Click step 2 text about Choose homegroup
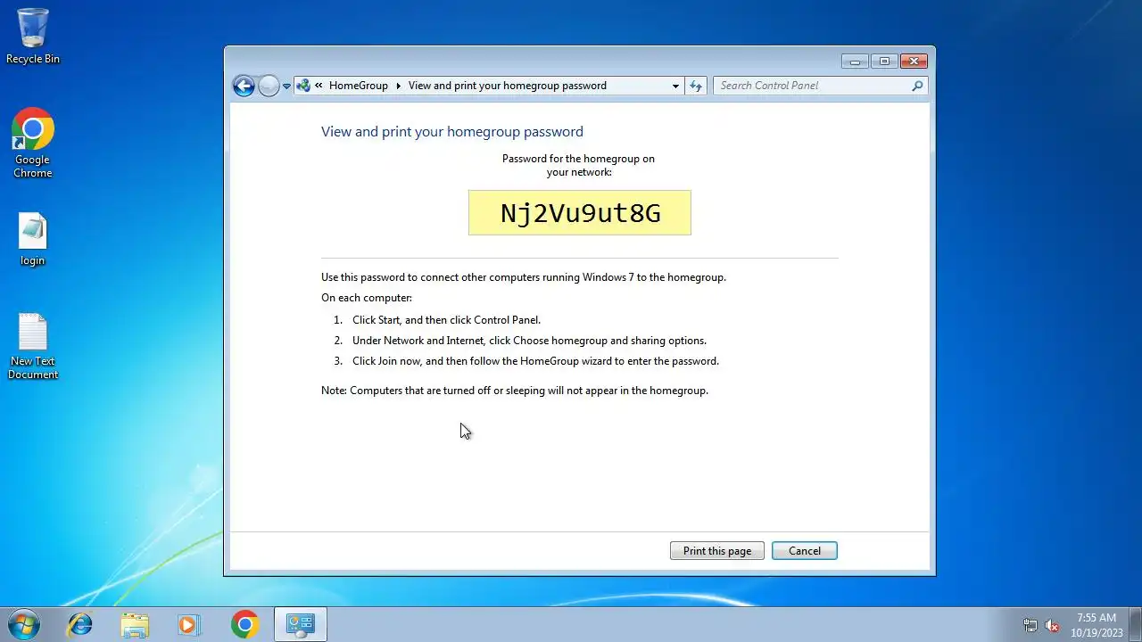 pos(529,341)
